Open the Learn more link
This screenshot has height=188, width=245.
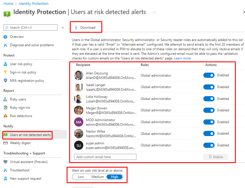coord(182,58)
